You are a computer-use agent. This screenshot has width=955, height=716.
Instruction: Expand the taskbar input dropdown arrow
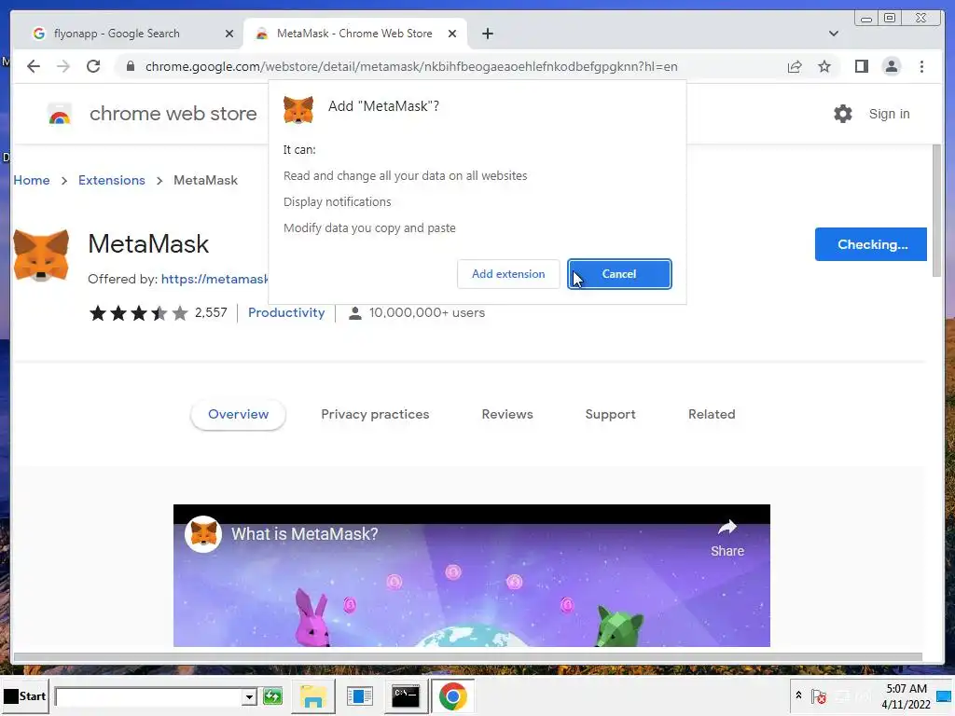click(249, 697)
